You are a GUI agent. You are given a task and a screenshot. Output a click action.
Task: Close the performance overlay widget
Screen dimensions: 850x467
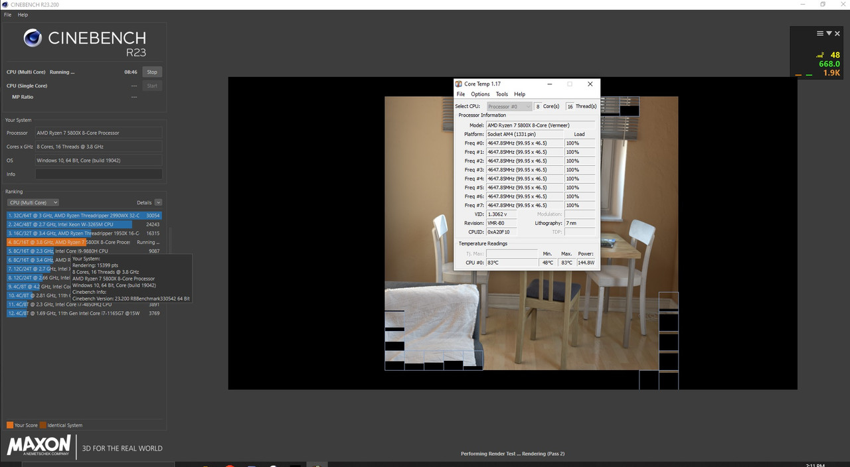838,33
